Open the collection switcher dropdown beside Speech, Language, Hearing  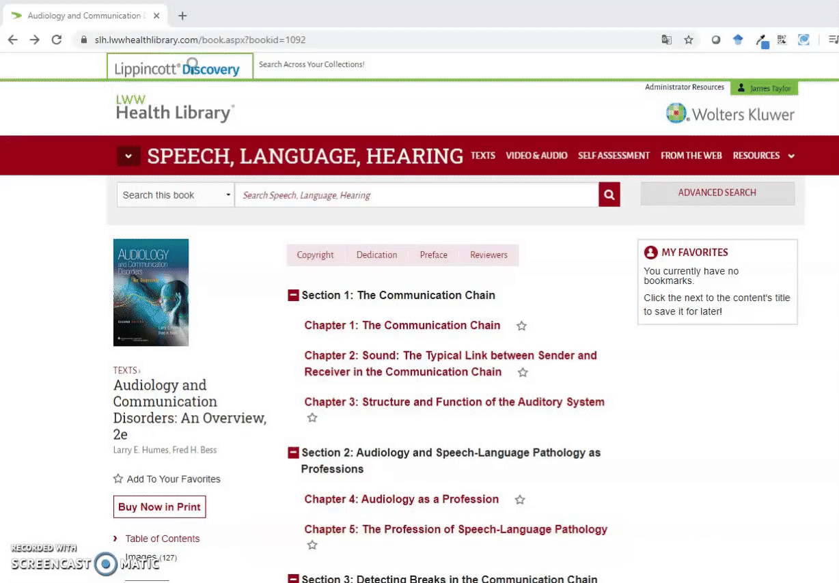[128, 156]
